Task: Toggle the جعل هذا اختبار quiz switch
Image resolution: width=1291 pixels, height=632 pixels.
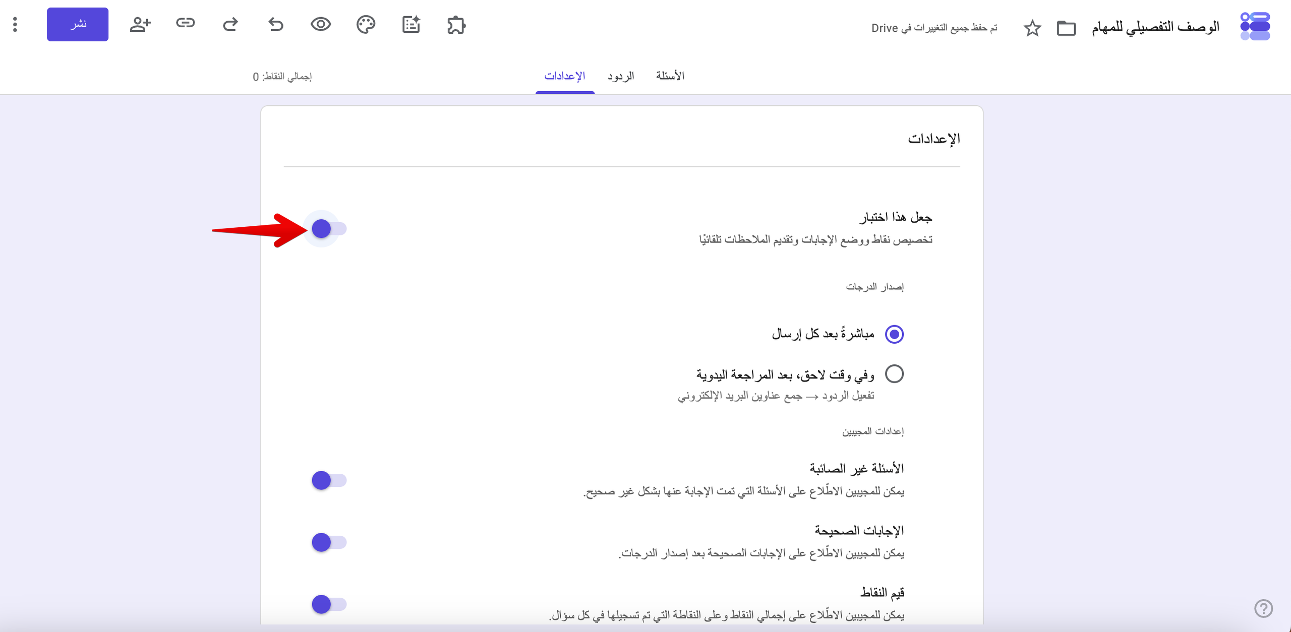Action: [329, 229]
